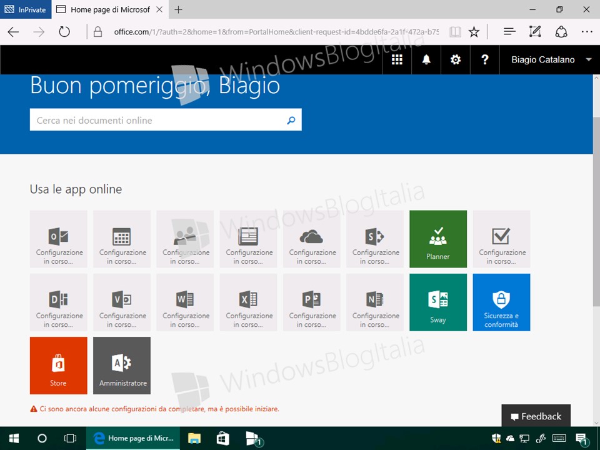Screen dimensions: 600x450
Task: Open Sicurezza e conformità tile
Action: 502,302
